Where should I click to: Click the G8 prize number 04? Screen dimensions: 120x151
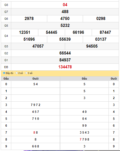point(65,5)
